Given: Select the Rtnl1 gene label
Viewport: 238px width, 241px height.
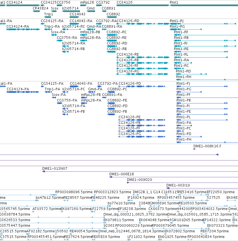Looking at the screenshot, I should click(x=174, y=3).
